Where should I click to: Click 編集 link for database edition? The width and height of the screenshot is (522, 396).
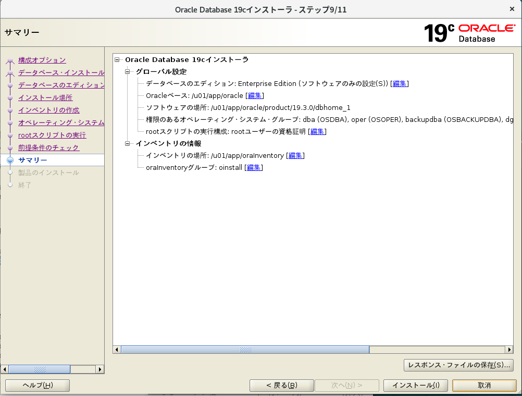400,83
